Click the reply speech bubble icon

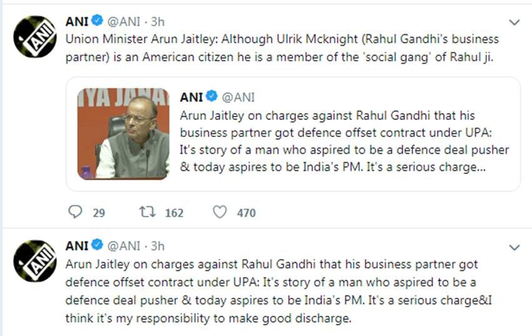75,212
